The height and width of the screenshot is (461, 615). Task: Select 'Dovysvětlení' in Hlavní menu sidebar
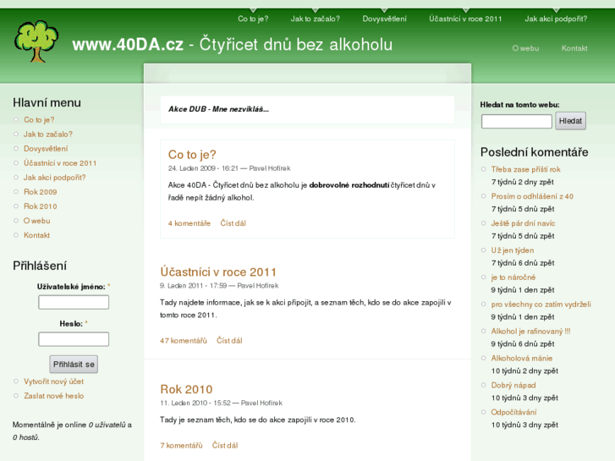46,149
